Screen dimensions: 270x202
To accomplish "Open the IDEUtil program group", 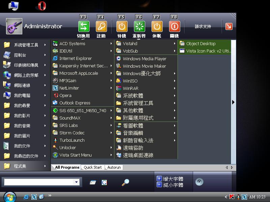I will 83,51.
